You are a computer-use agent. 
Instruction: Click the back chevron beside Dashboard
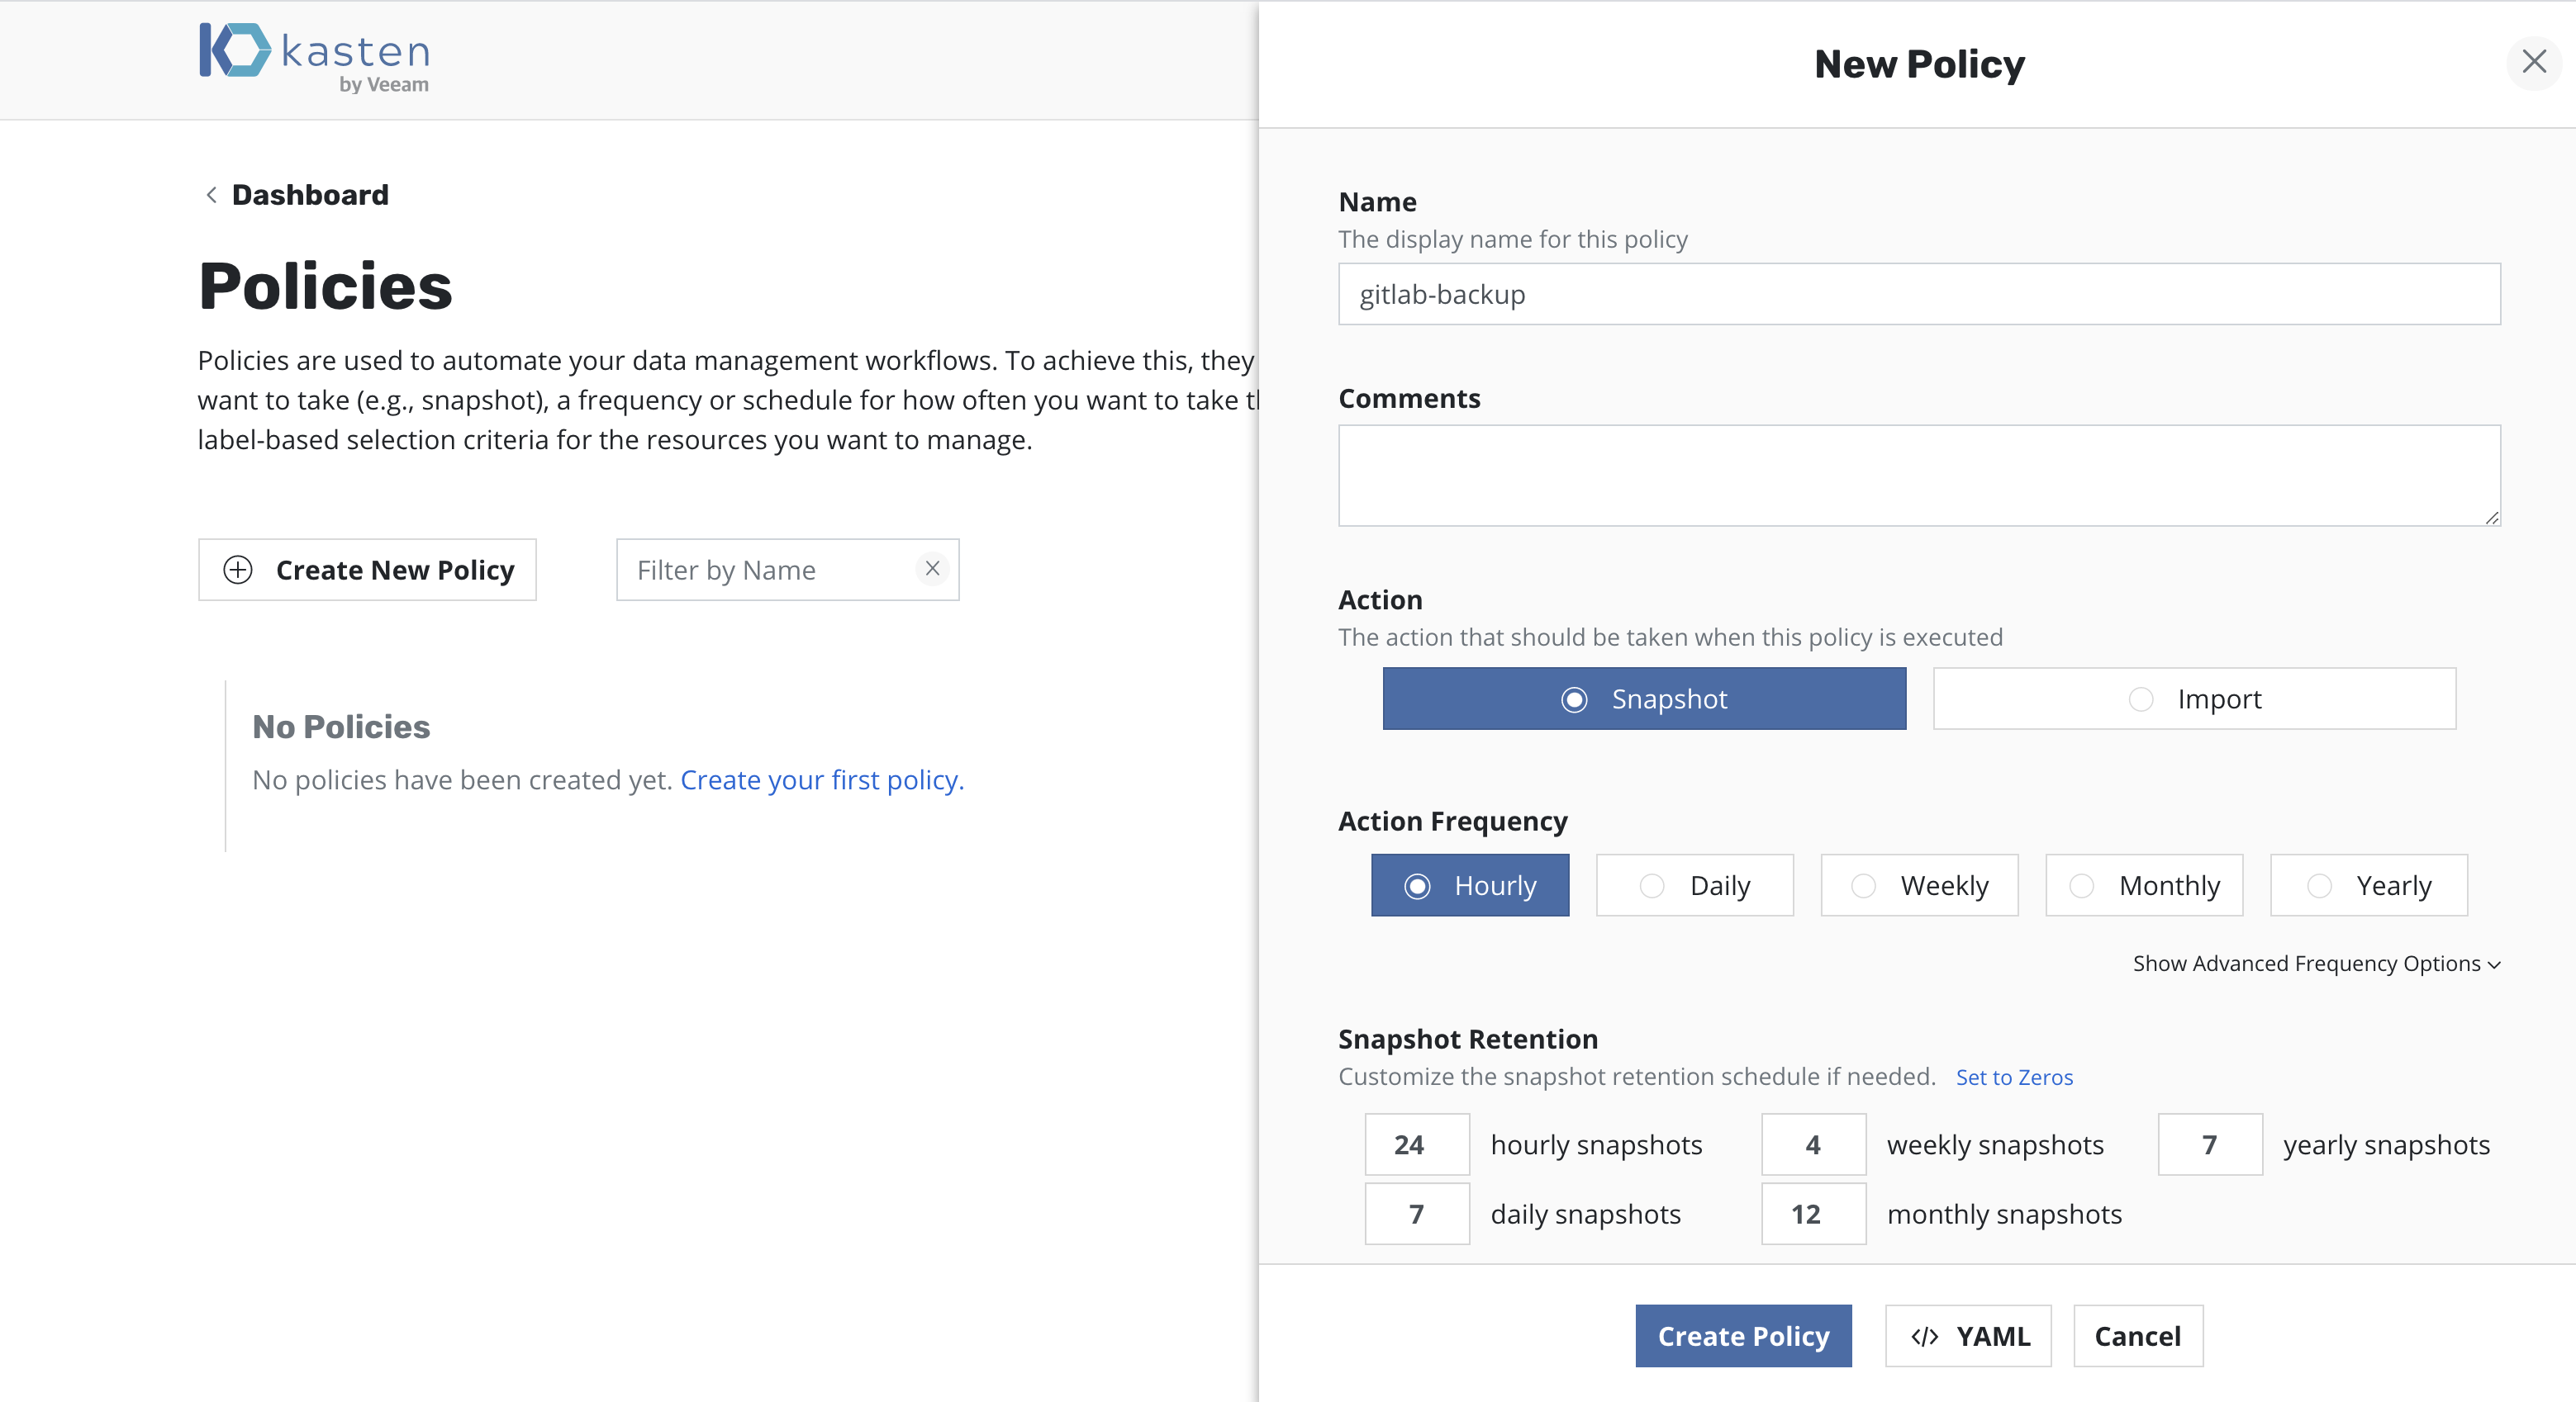tap(211, 195)
